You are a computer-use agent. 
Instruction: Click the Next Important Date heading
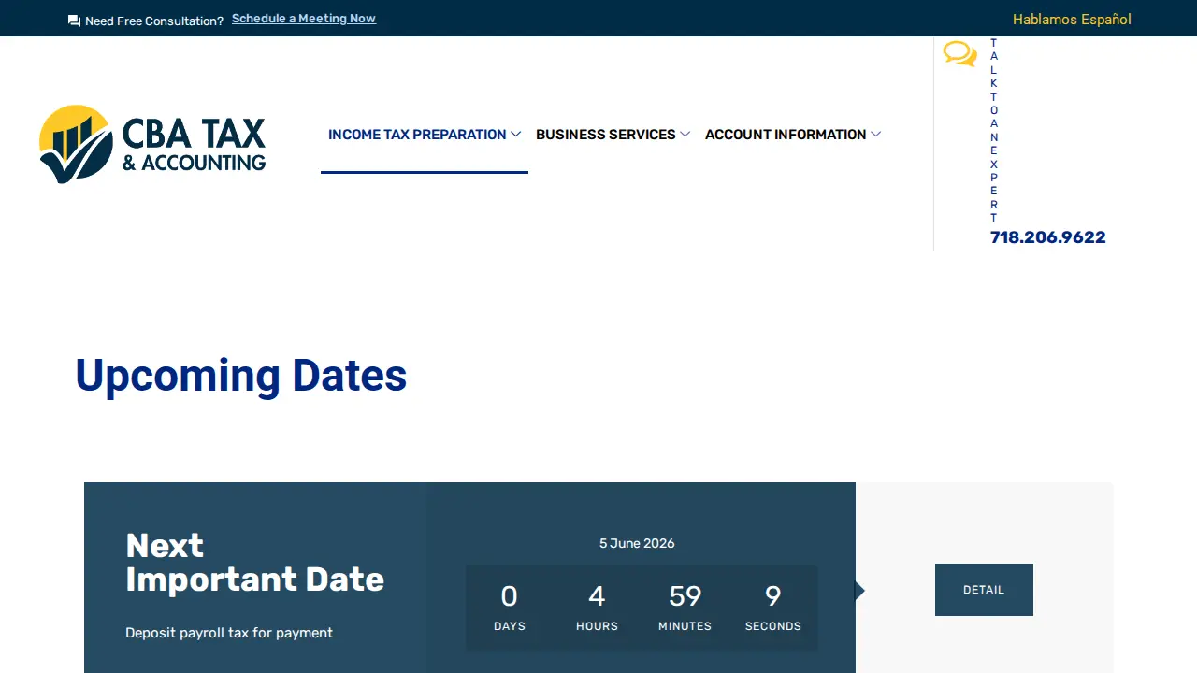click(x=255, y=562)
